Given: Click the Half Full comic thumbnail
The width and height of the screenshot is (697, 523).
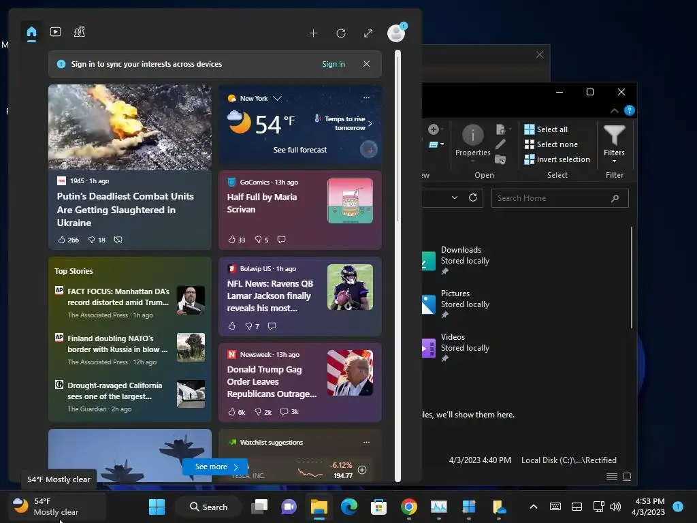Looking at the screenshot, I should tap(350, 201).
